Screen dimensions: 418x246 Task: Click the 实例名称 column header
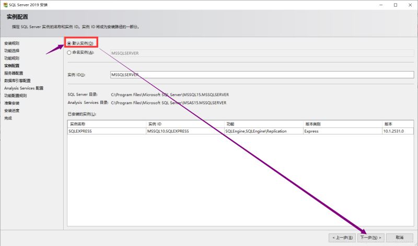coord(107,124)
